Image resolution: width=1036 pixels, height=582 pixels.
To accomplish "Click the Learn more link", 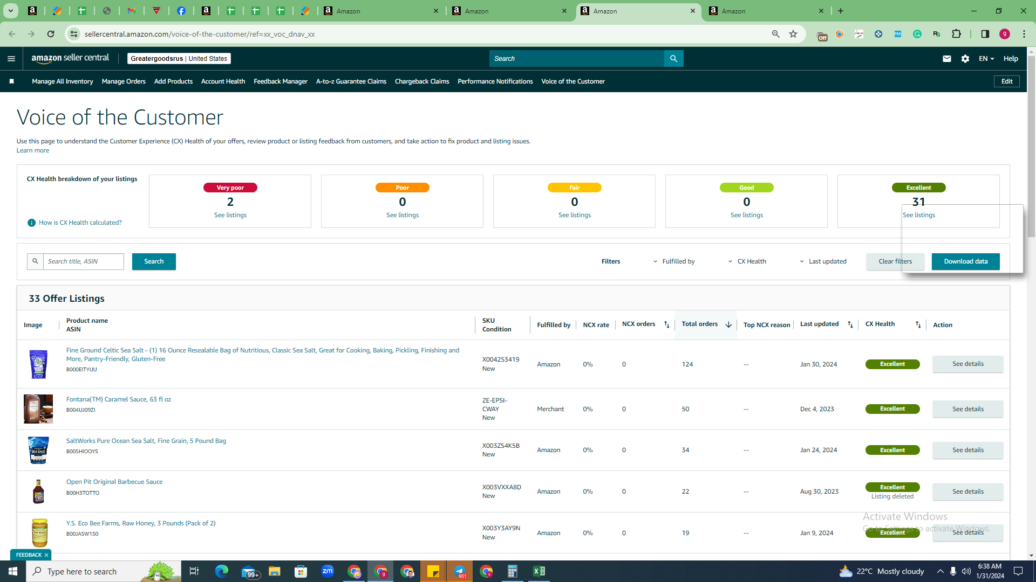I will coord(33,150).
